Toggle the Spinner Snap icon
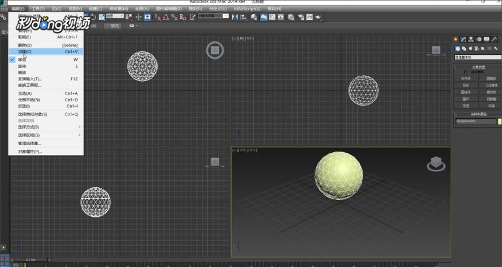The image size is (502, 267). click(x=183, y=17)
